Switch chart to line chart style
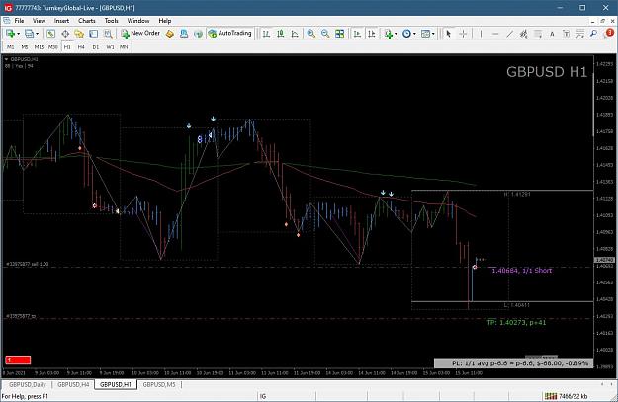618x402 pixels. click(295, 34)
